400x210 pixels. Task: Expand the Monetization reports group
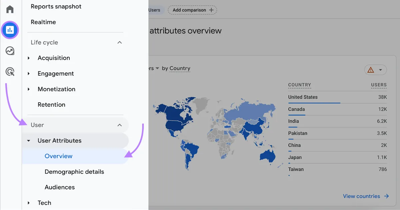29,89
